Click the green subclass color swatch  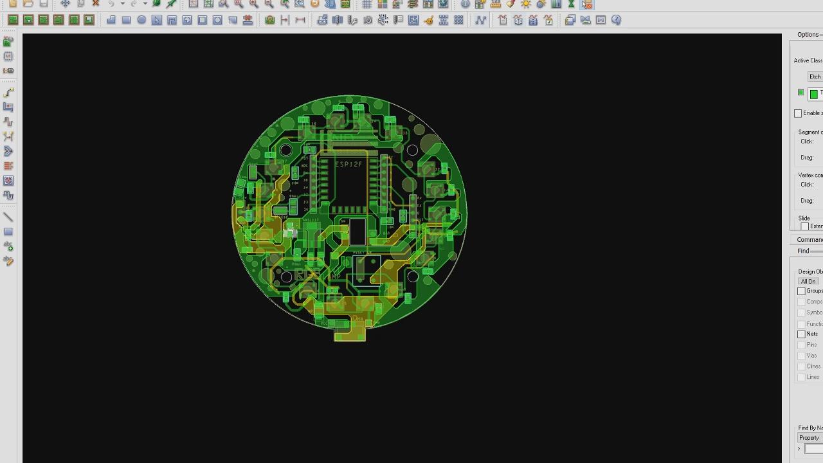[814, 94]
